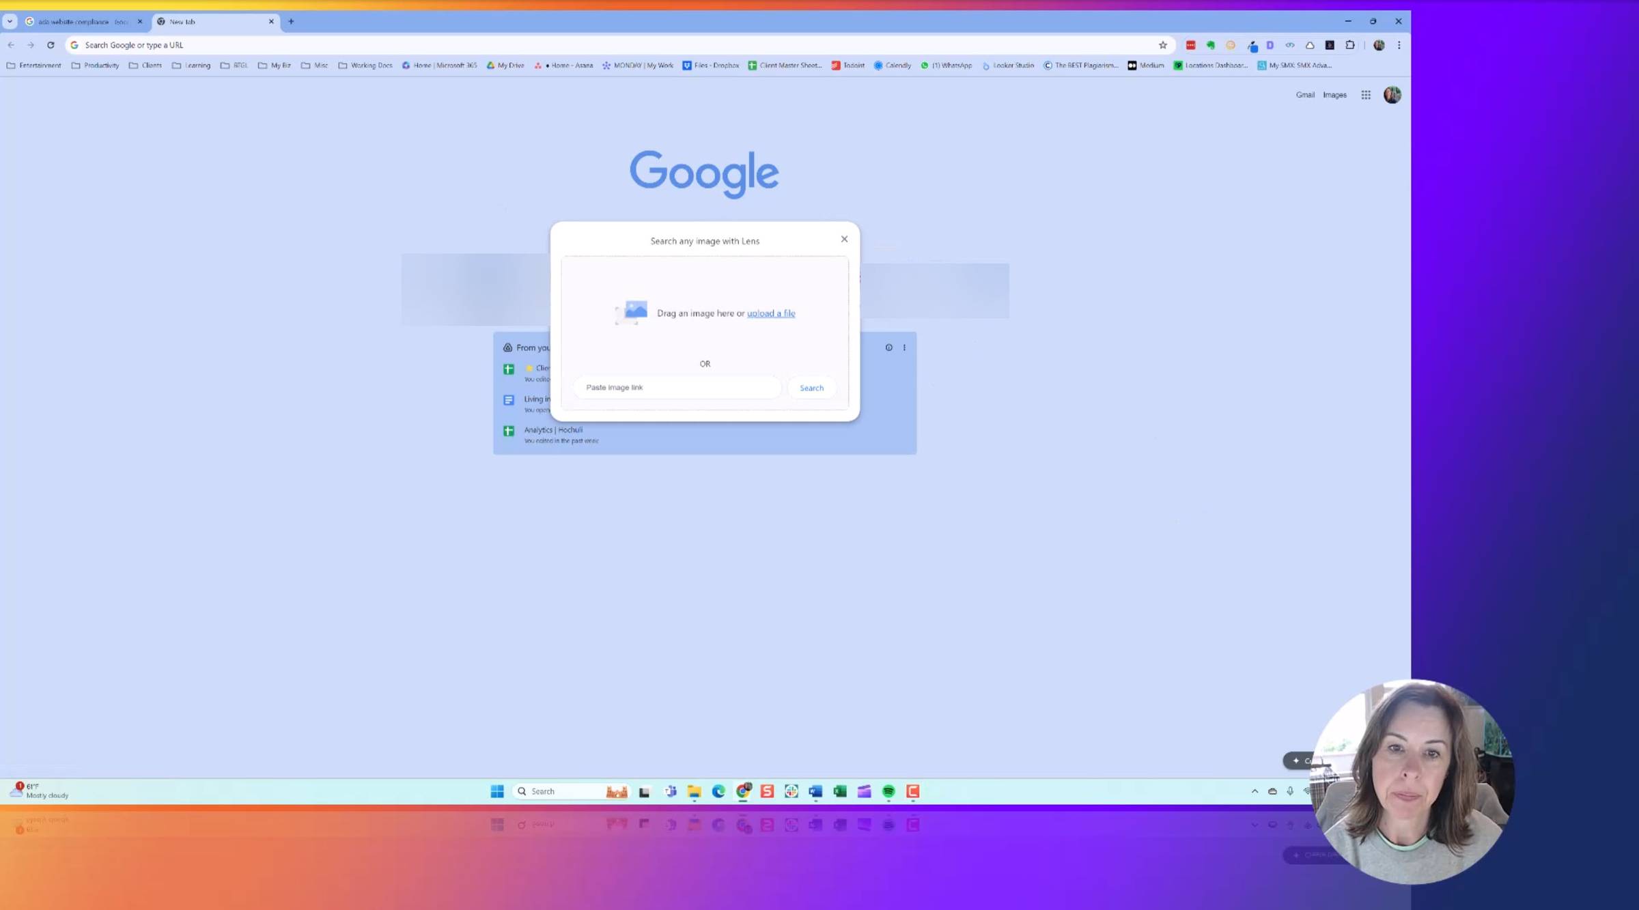Switch to the 'ada website compliance' tab
Image resolution: width=1639 pixels, height=910 pixels.
click(82, 21)
